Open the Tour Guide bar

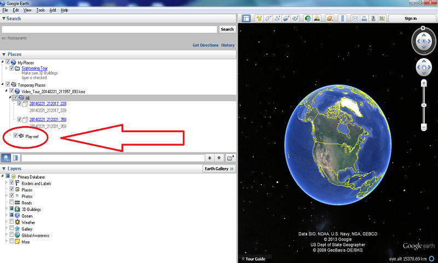[x=253, y=259]
